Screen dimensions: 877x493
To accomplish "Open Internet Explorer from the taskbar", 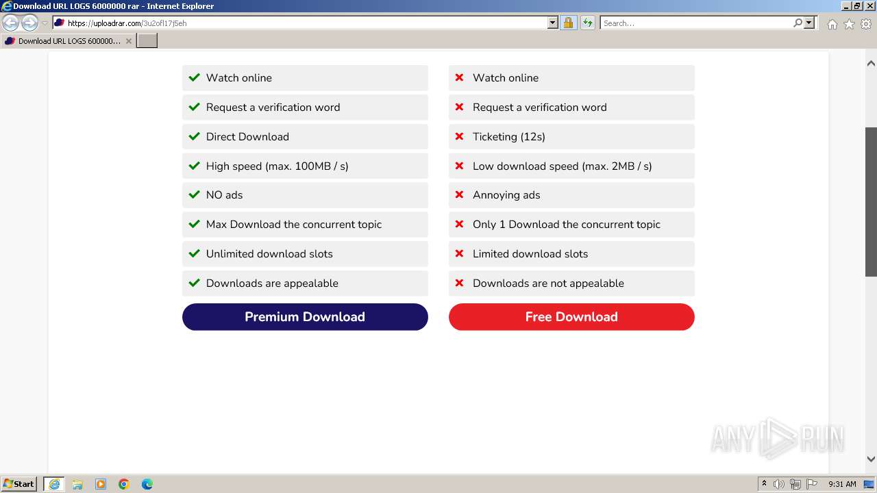I will tap(54, 484).
